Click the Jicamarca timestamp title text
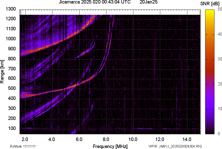The width and height of the screenshot is (222, 149). coord(94,2)
